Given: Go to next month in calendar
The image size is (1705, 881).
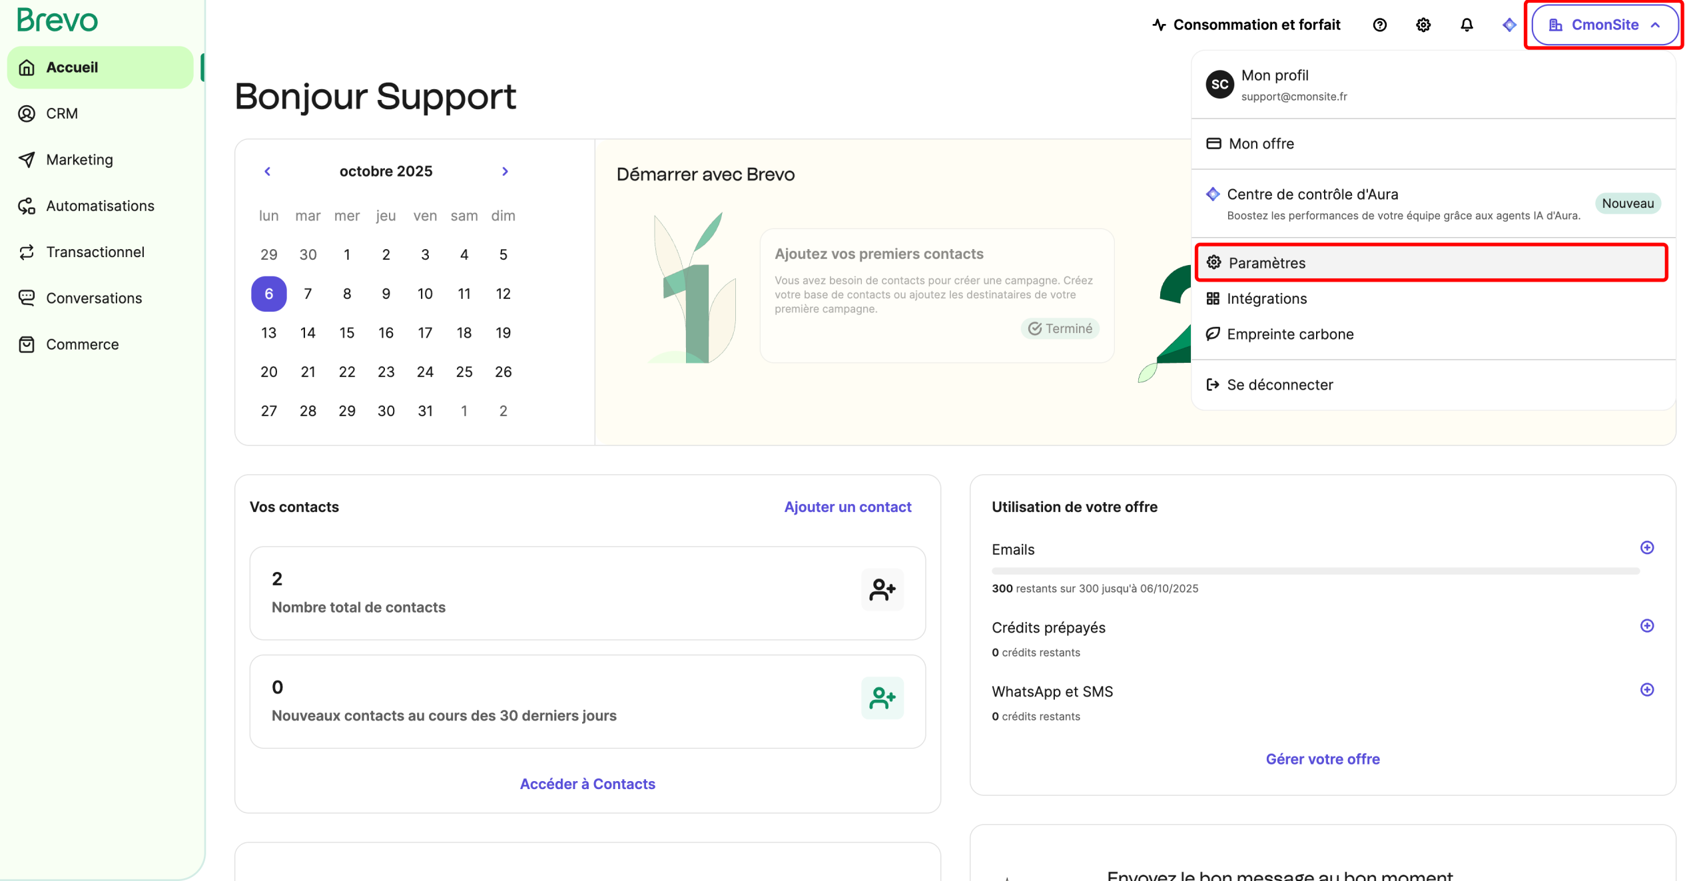Looking at the screenshot, I should coord(505,172).
